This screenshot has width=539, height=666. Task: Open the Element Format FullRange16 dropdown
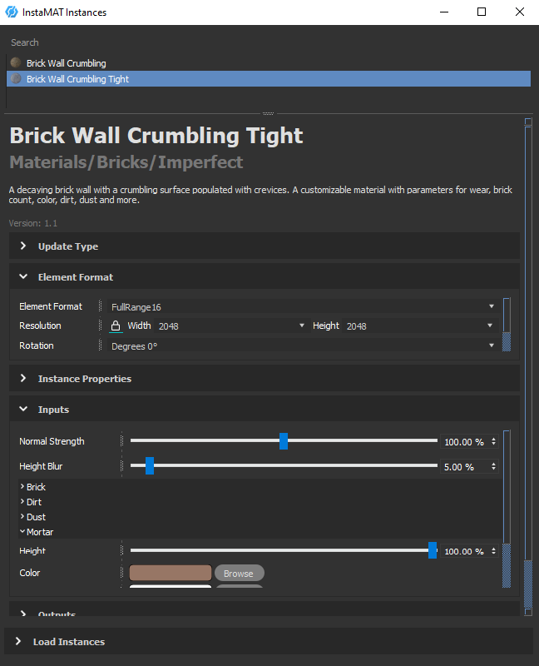[302, 306]
